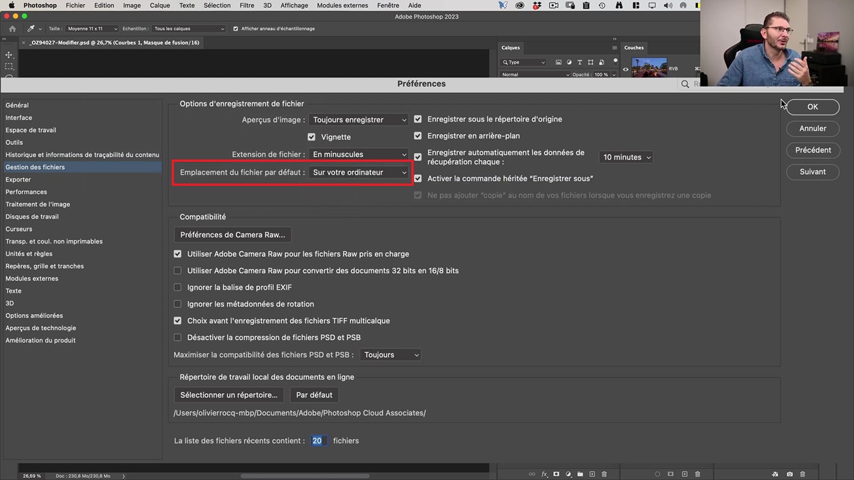This screenshot has width=854, height=480.
Task: Click the Home icon in the options bar
Action: (x=12, y=29)
